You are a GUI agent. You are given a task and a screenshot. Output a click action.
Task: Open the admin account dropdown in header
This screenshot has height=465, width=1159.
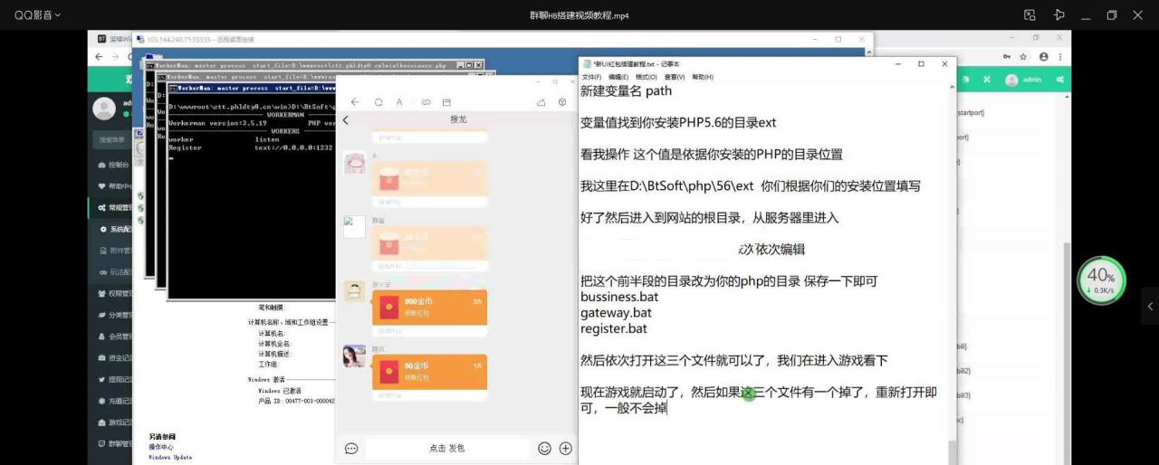1023,80
